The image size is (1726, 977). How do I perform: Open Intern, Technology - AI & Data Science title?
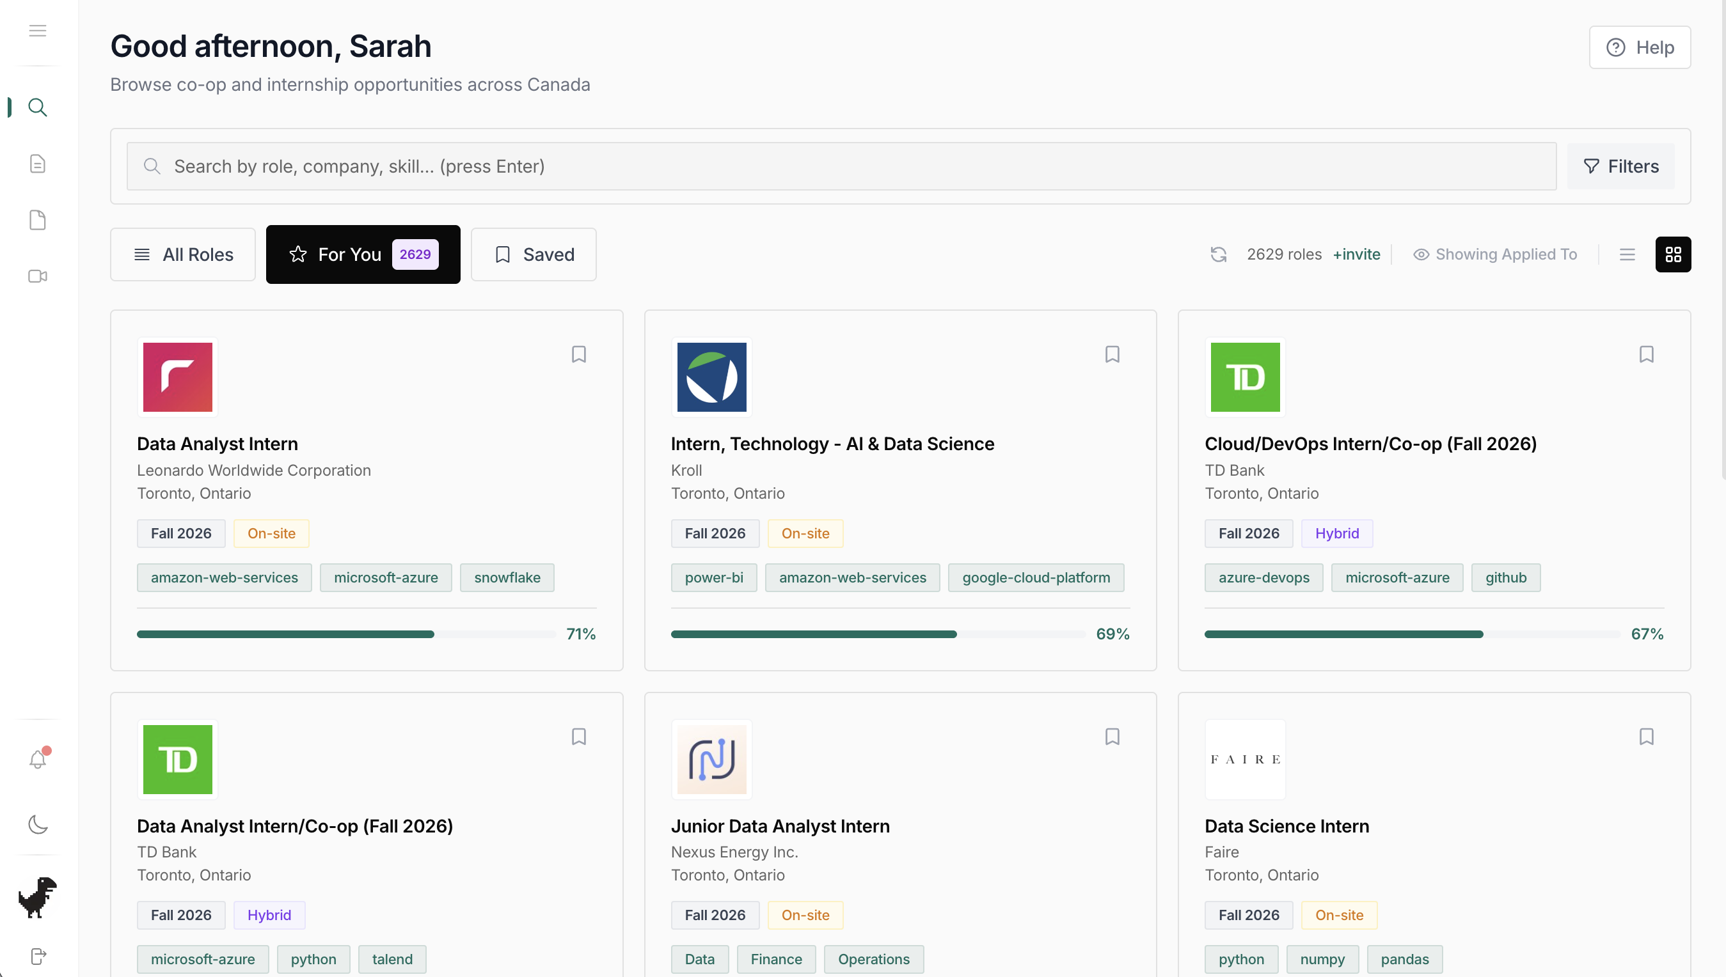[x=832, y=444]
